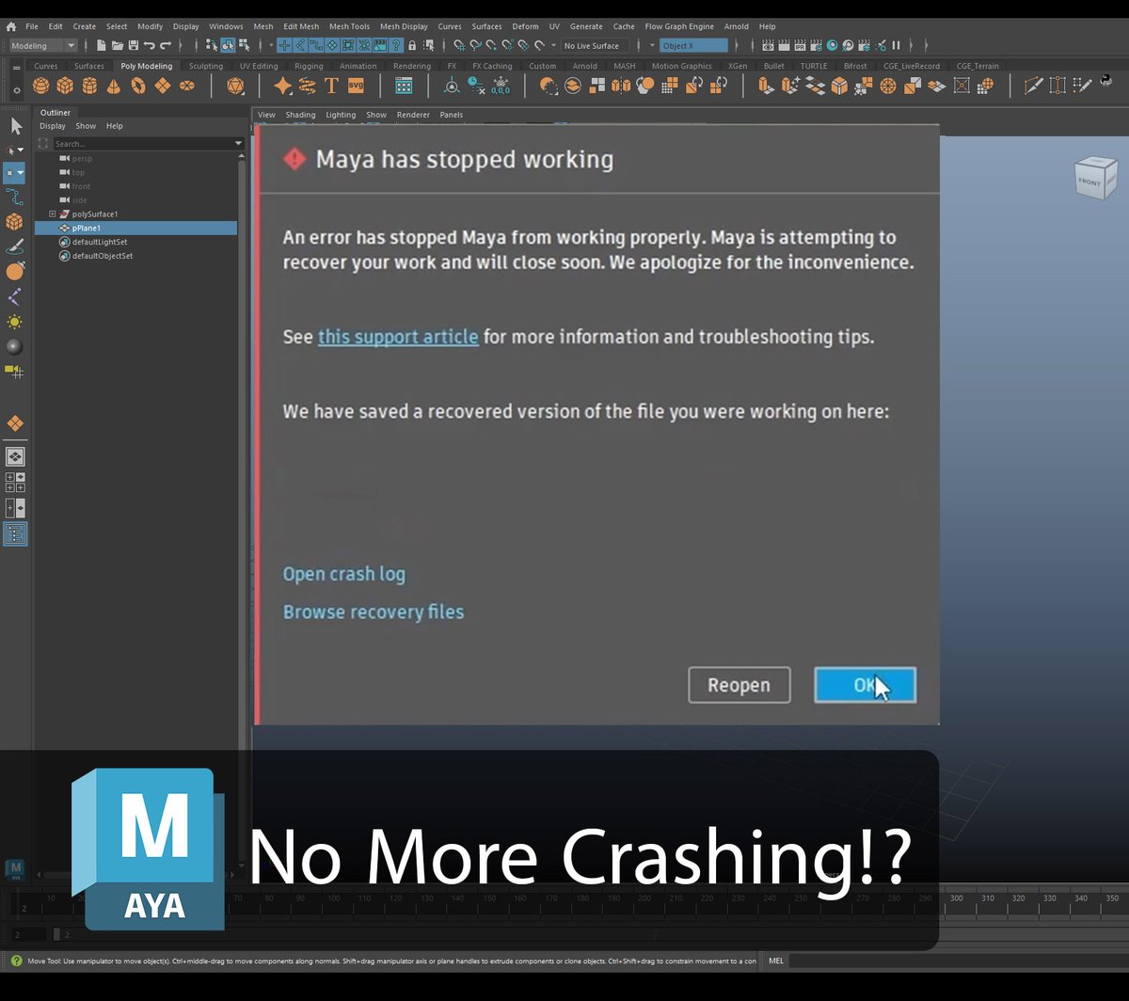Open the content browser shelf icon

click(x=404, y=86)
